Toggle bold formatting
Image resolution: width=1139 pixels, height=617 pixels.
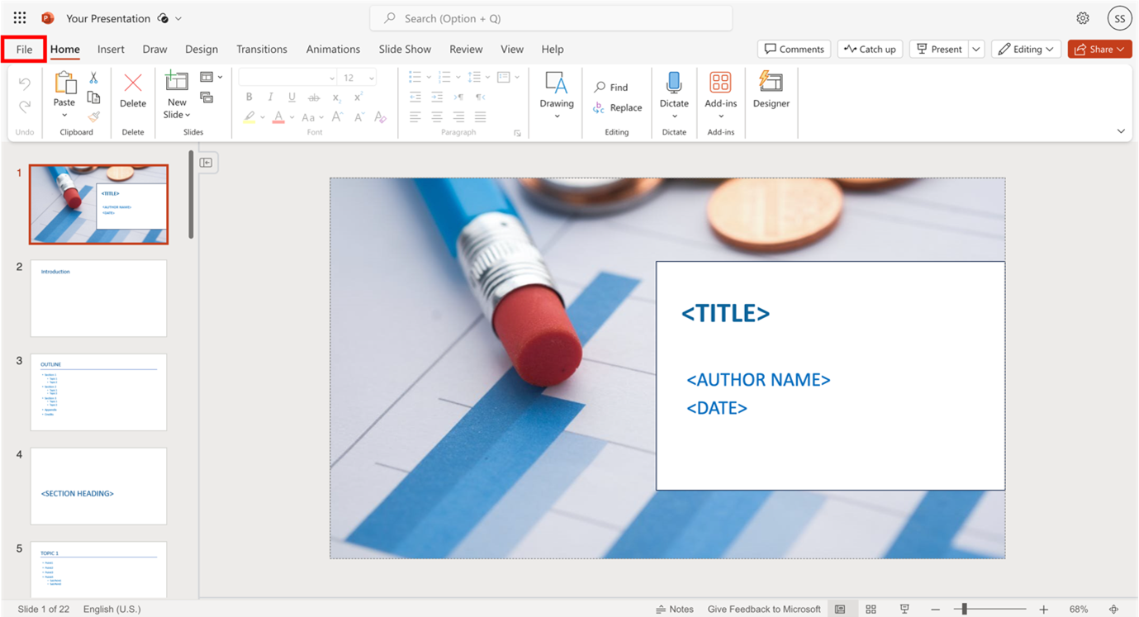pyautogui.click(x=249, y=97)
